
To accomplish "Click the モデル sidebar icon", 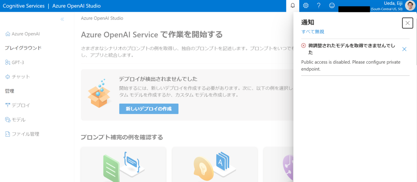I will pyautogui.click(x=8, y=120).
